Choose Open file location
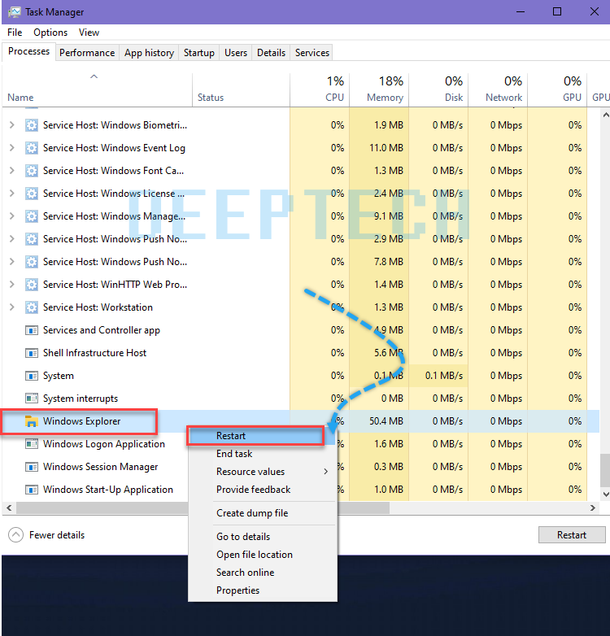 tap(263, 555)
